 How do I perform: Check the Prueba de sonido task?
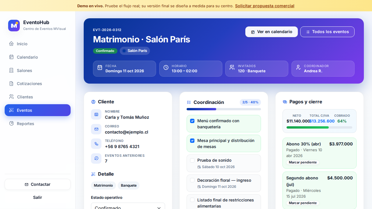tap(192, 160)
